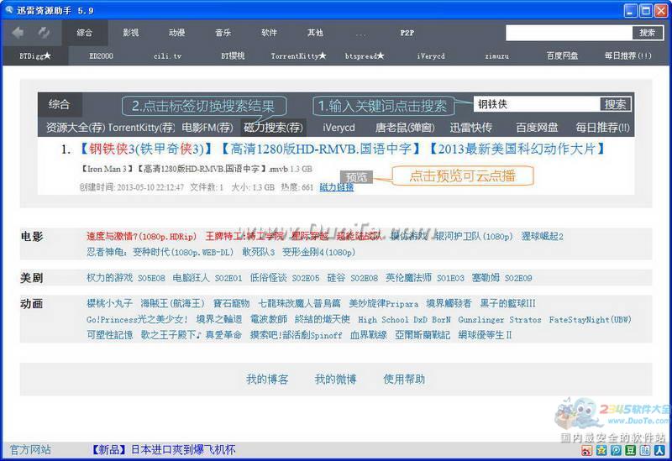The image size is (672, 461).
Task: Open 敢死队3 movie link
Action: (258, 252)
